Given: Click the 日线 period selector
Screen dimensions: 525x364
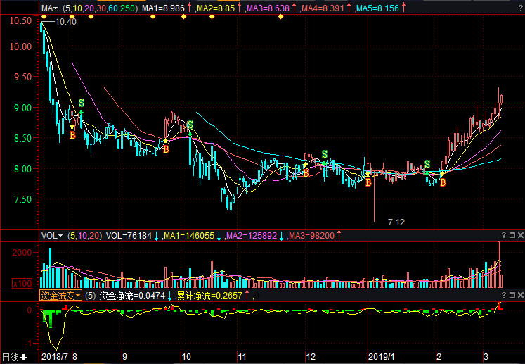Looking at the screenshot, I should point(14,357).
